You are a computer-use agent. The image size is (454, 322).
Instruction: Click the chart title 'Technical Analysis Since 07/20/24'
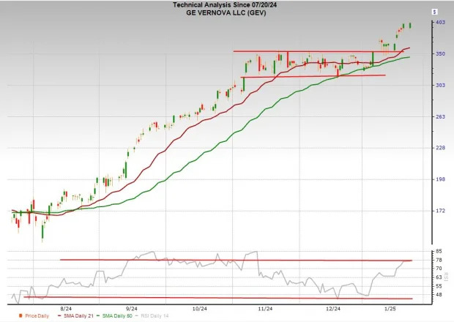coord(225,5)
